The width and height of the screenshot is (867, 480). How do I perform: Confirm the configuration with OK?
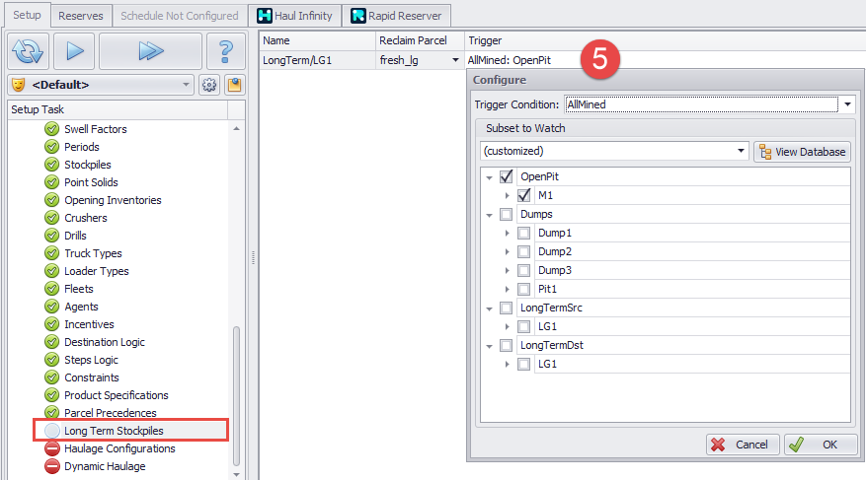pos(820,445)
